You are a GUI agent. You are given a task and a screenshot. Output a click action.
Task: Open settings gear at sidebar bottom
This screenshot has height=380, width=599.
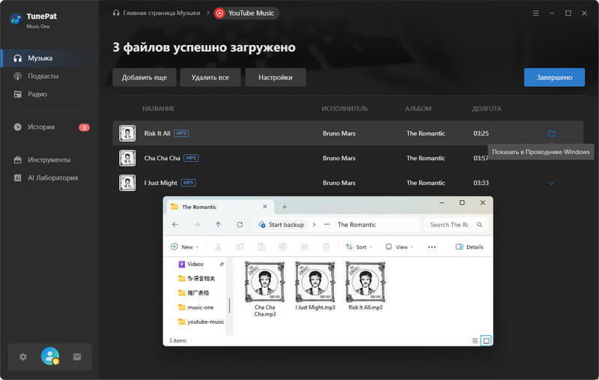point(23,357)
